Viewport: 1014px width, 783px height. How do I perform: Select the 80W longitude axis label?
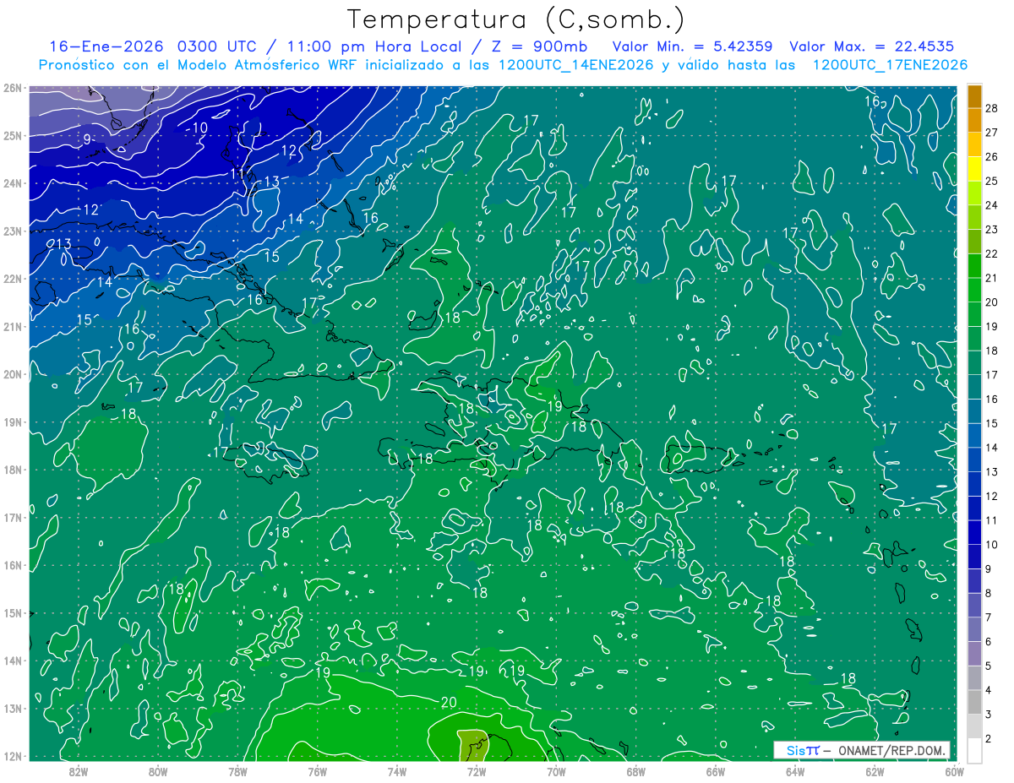click(x=157, y=770)
